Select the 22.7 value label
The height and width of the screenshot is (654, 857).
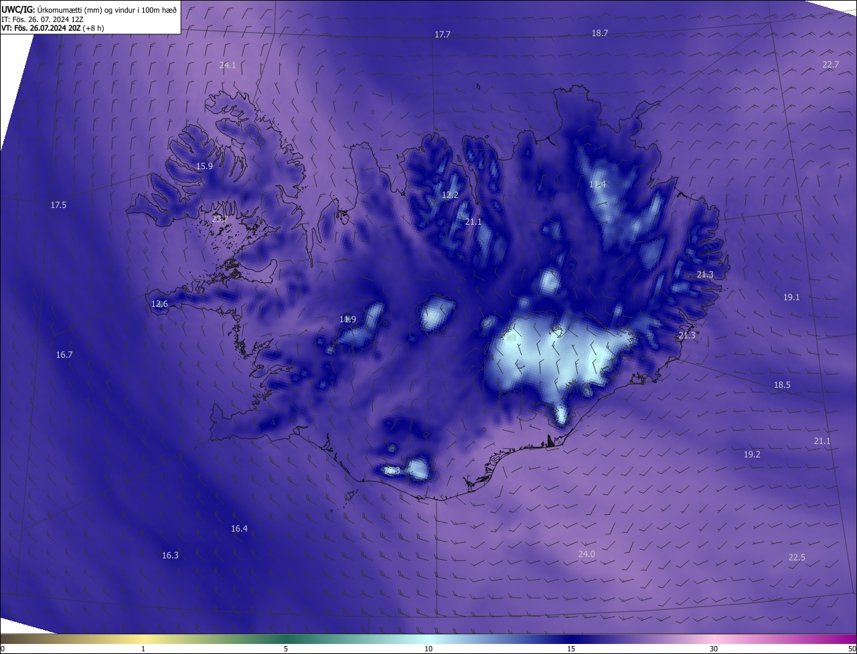click(831, 64)
